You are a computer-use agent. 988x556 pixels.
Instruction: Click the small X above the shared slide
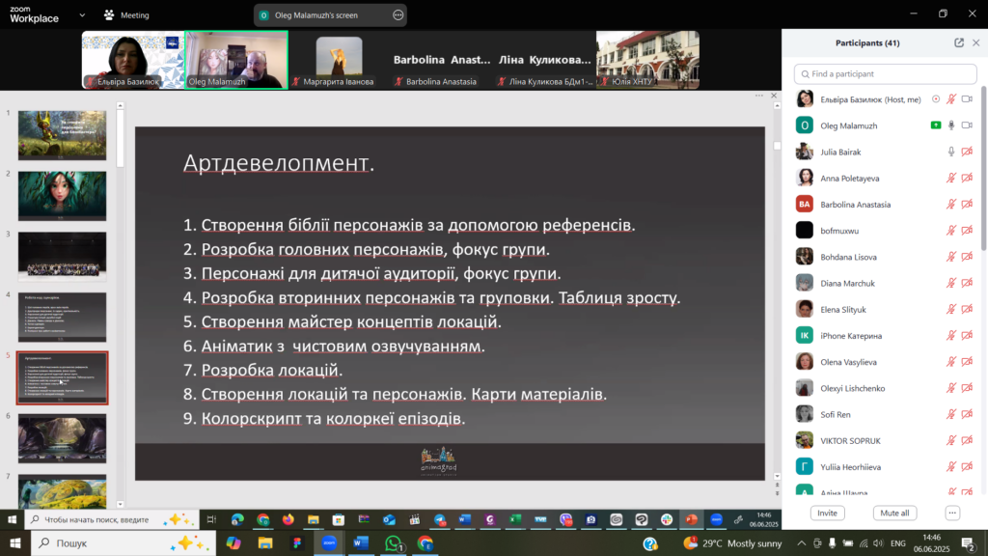774,96
